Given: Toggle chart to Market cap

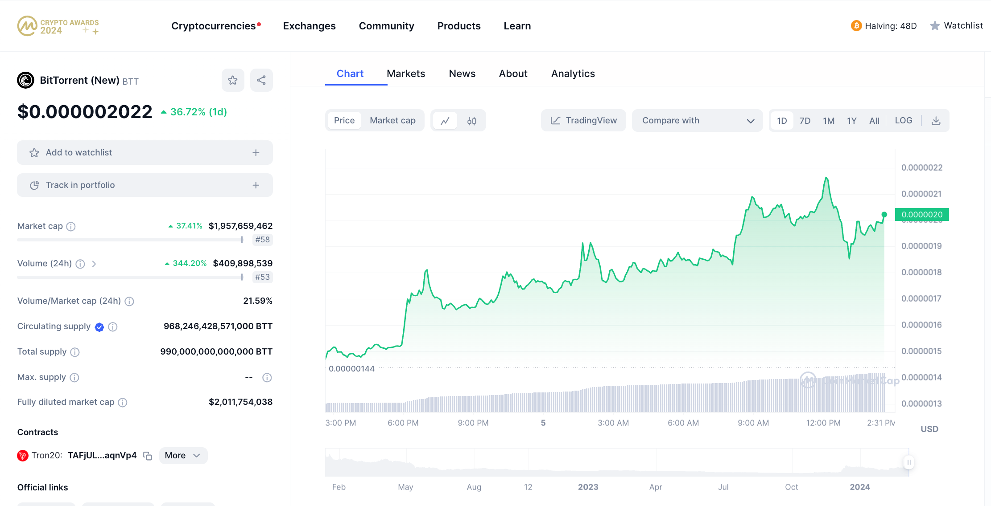Looking at the screenshot, I should pos(392,121).
